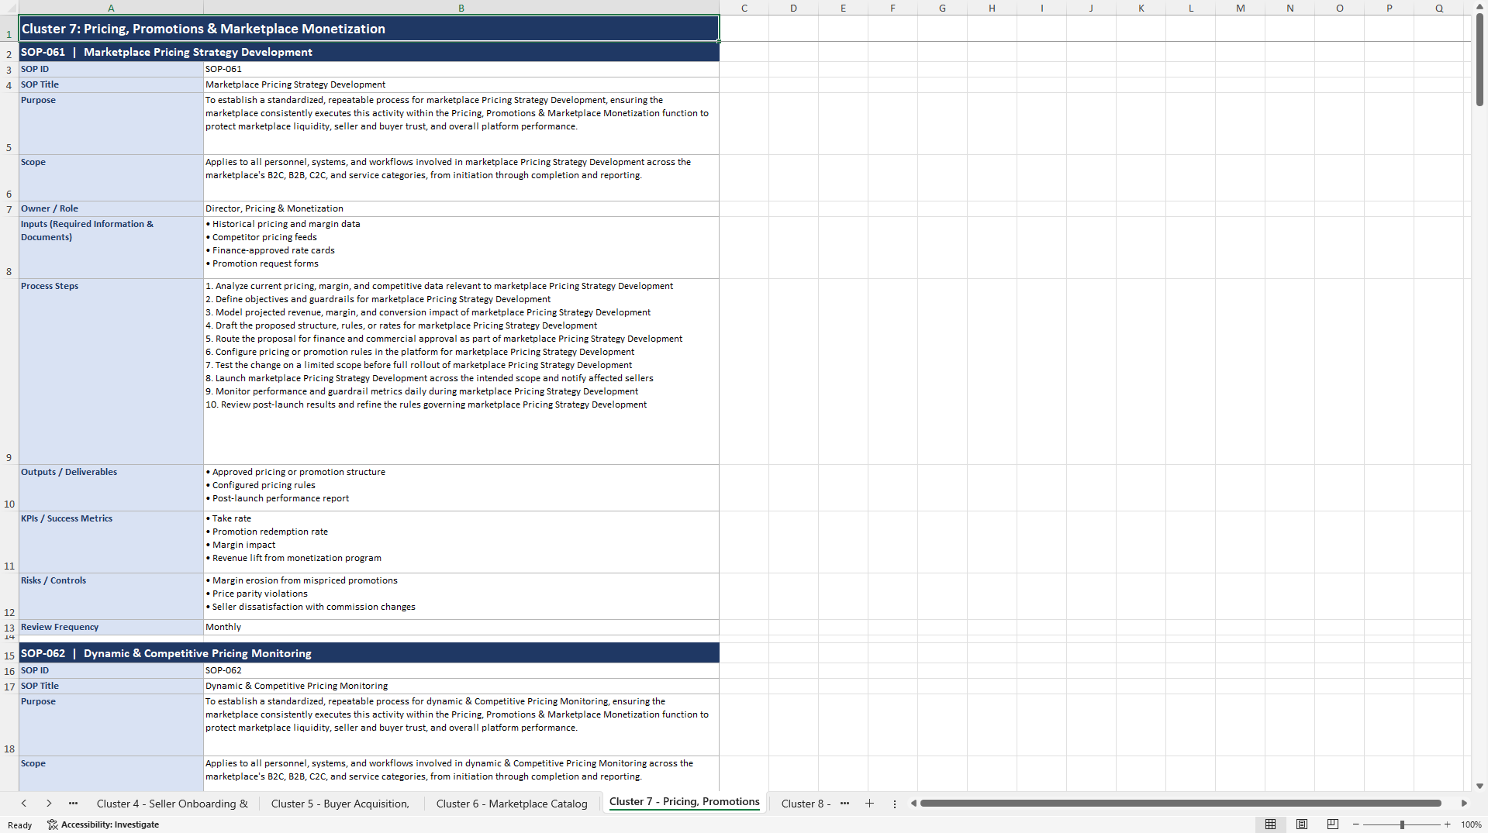Select the 'Outputs / Deliverables' cell

click(x=111, y=488)
